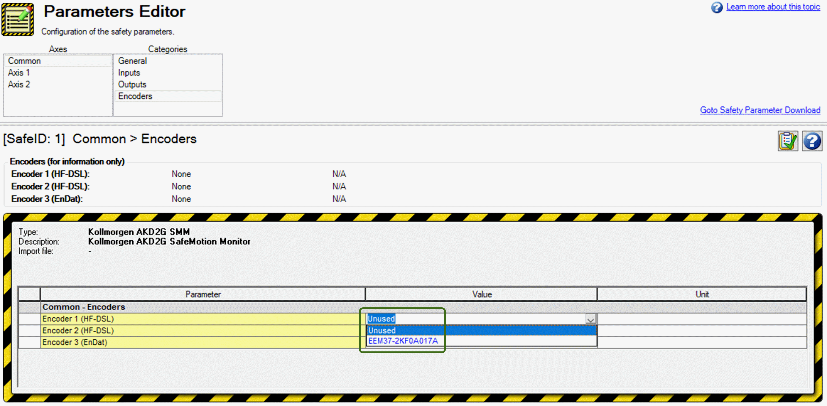Select Encoder 2 (HF-DSL) parameter row
The height and width of the screenshot is (406, 827).
[x=202, y=331]
